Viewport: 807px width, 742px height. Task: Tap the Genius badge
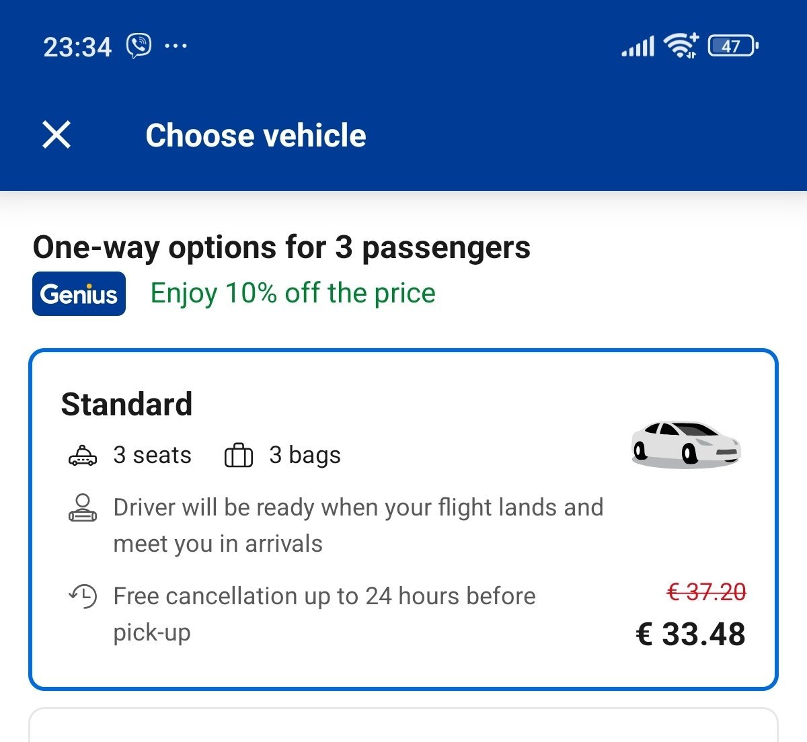[x=79, y=294]
